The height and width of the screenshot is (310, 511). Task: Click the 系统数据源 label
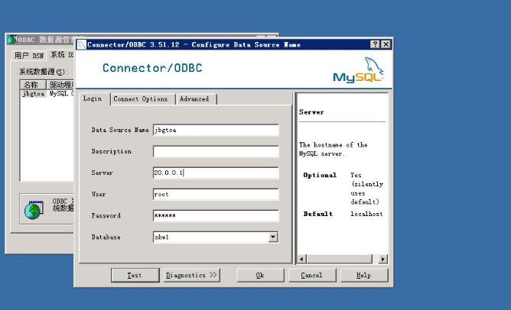(42, 72)
